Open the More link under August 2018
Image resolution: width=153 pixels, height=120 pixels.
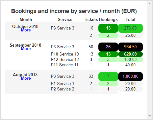coord(26,78)
